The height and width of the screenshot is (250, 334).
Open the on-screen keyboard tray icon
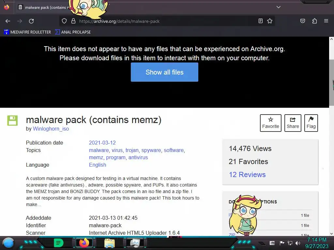(272, 243)
